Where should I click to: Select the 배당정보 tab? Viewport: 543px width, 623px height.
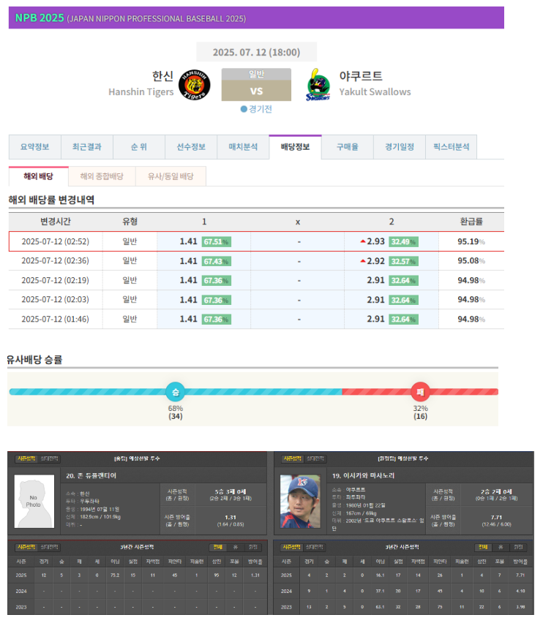(295, 147)
